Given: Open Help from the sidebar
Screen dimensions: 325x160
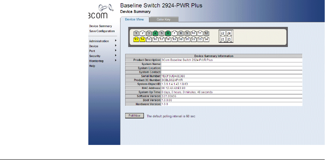Looking at the screenshot, I should (92, 66).
